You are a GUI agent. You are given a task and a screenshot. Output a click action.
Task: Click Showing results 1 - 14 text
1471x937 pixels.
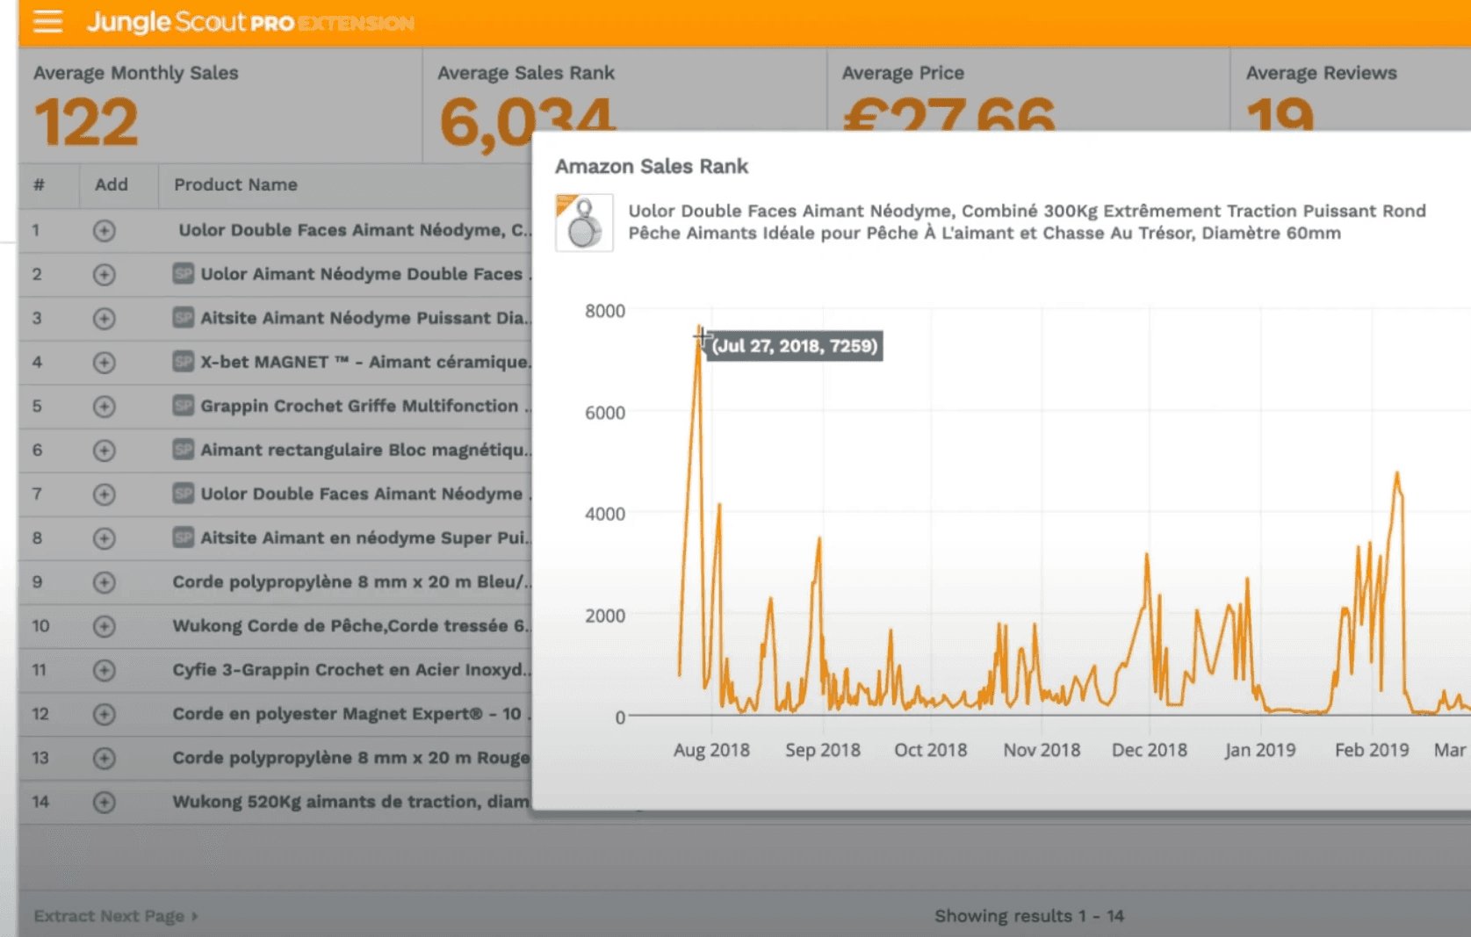pos(1029,916)
